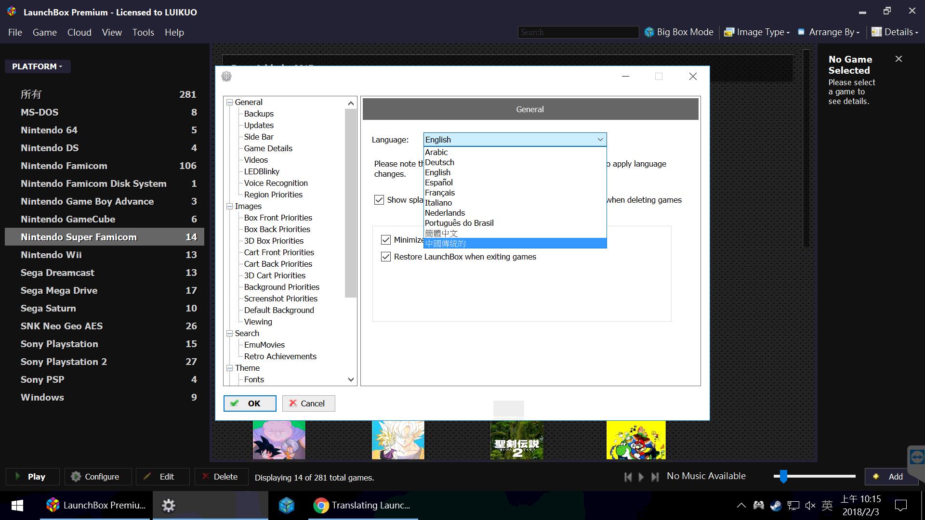Screen dimensions: 925x520
Task: Click the Big Box Mode cube icon
Action: 649,32
